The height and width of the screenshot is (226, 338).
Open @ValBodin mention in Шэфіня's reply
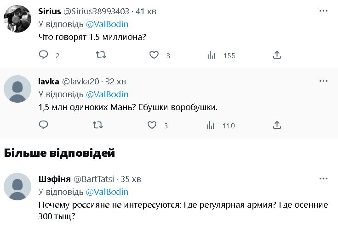[107, 192]
